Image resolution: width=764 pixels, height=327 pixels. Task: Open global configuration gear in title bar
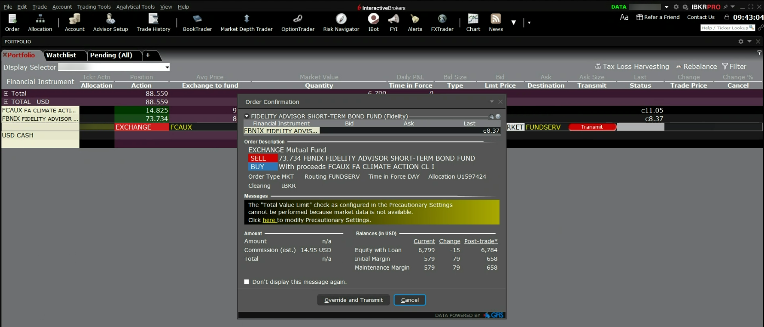tap(676, 7)
